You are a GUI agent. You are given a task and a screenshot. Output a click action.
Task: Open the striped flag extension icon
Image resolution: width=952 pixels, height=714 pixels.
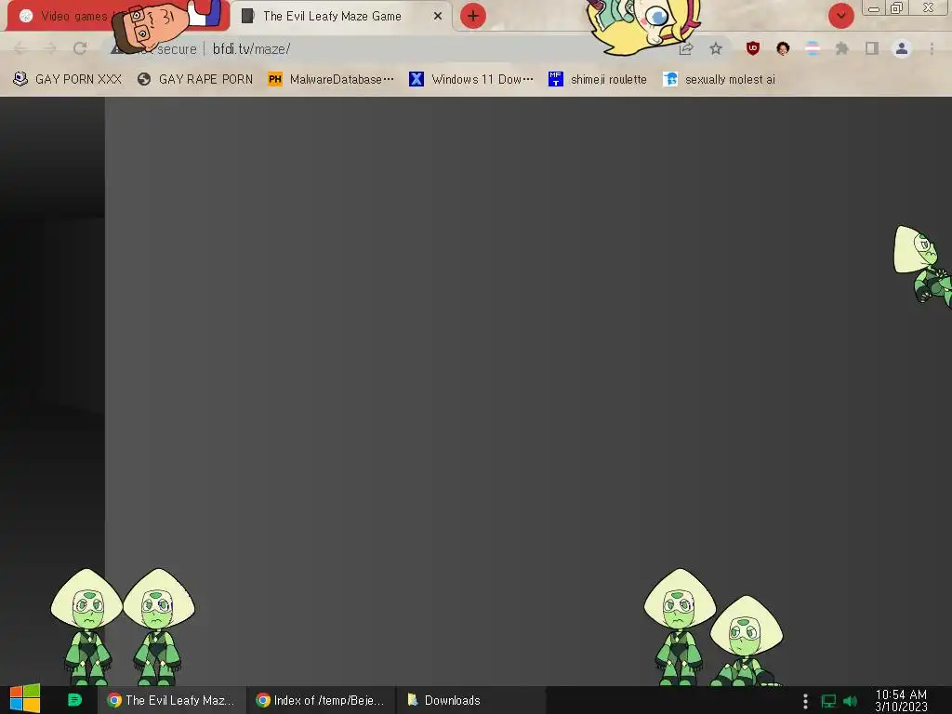point(813,48)
